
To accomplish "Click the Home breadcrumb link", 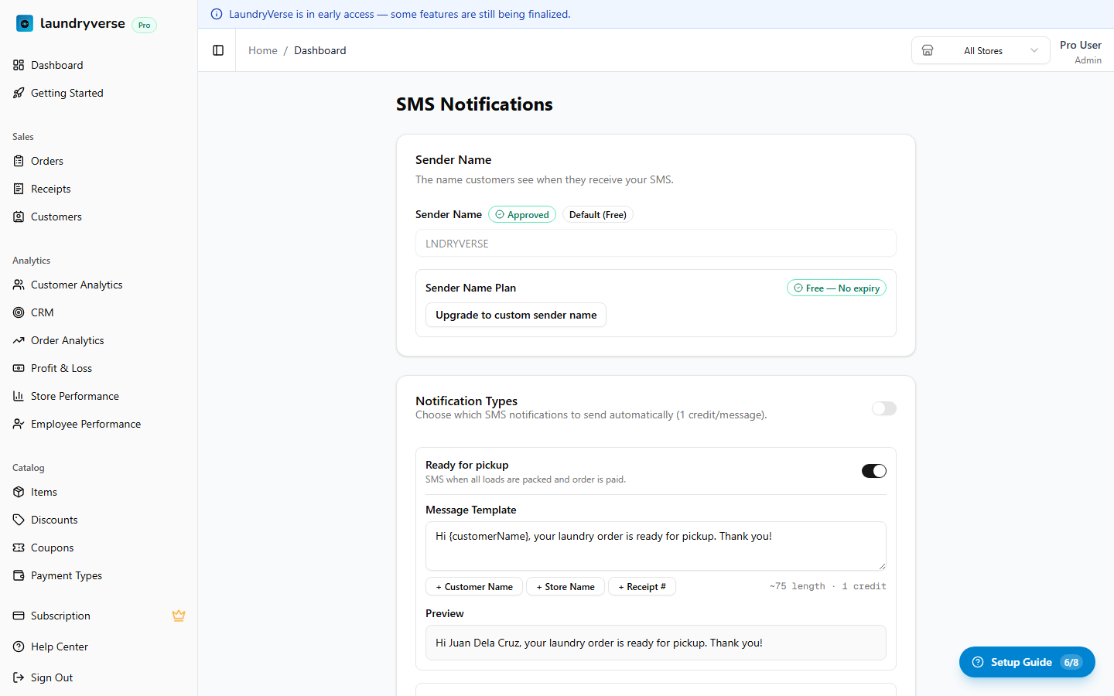I will pyautogui.click(x=263, y=50).
